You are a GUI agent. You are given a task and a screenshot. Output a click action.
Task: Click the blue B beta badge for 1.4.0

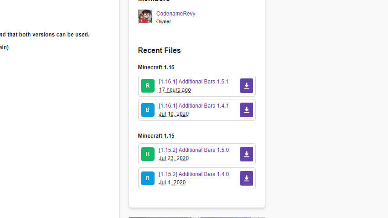[x=148, y=178]
